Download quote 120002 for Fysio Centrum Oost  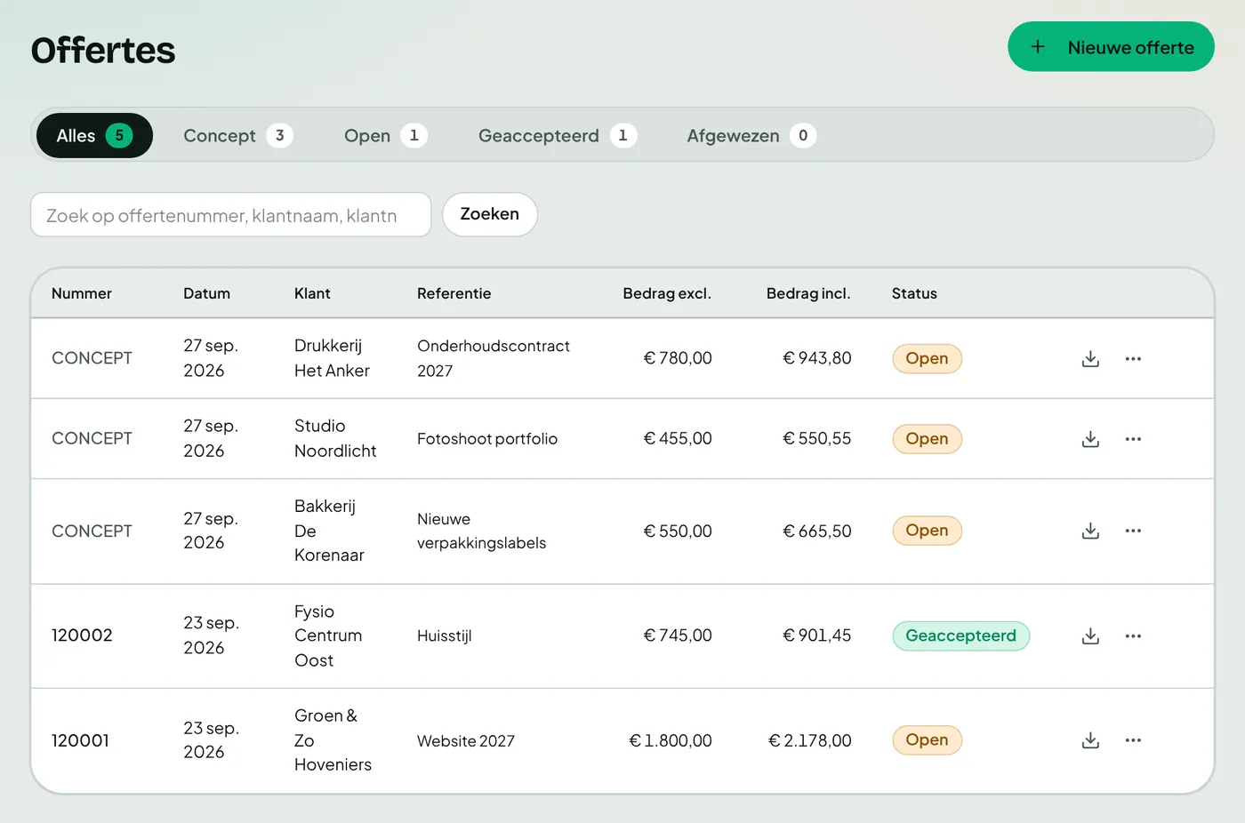[1090, 636]
